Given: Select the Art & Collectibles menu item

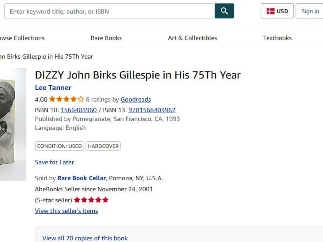Looking at the screenshot, I should tap(192, 38).
